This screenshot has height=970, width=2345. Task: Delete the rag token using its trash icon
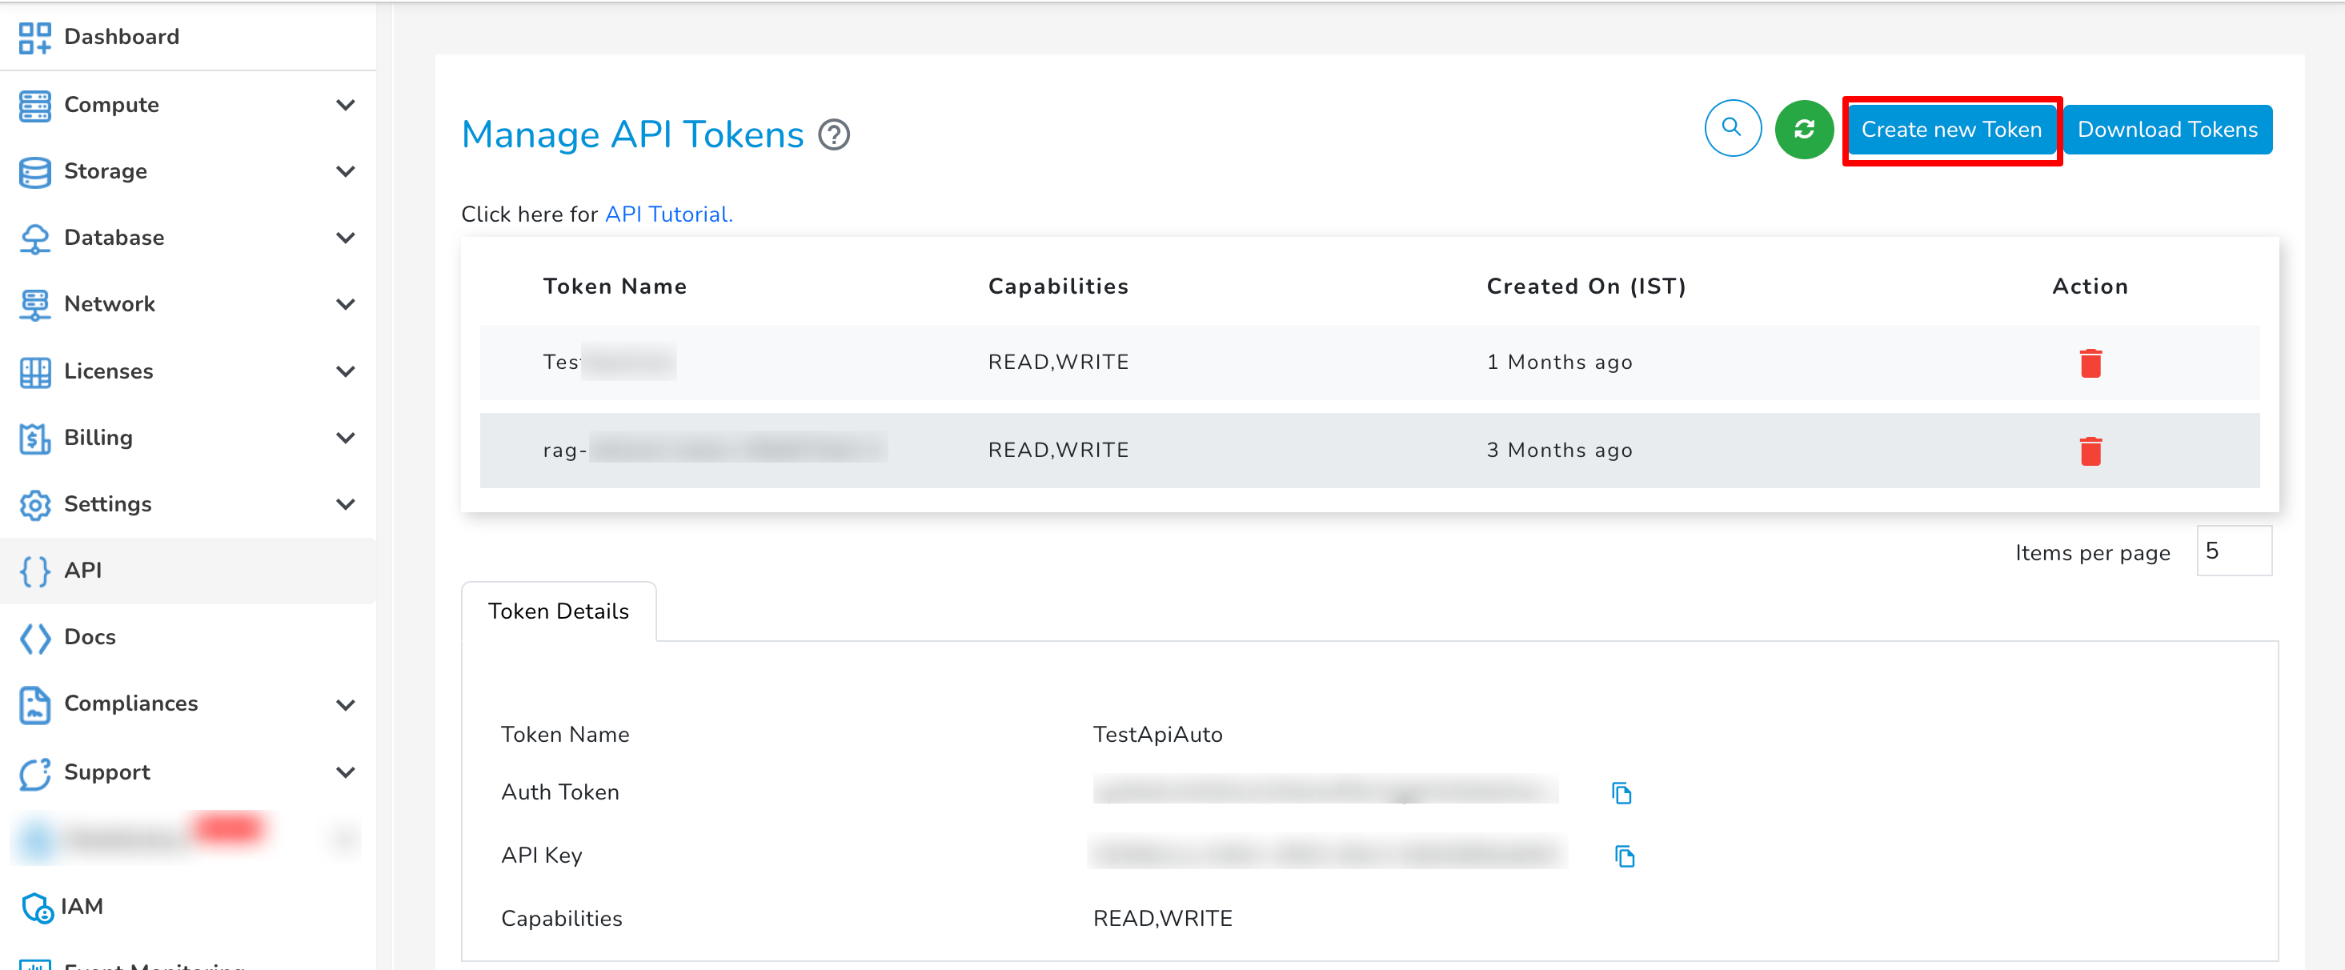click(2091, 451)
